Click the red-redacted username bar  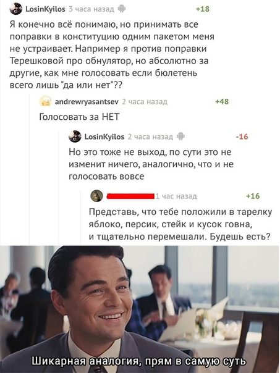coord(130,196)
